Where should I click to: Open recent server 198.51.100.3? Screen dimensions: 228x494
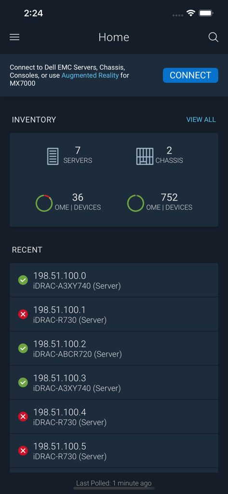(x=114, y=383)
